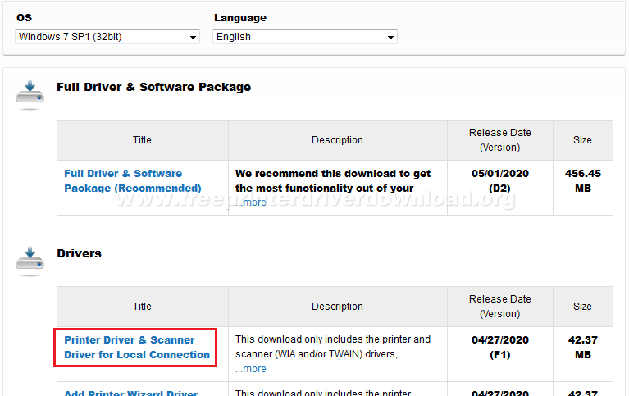This screenshot has width=629, height=396.
Task: Select Title column header in Drivers table
Action: point(142,307)
